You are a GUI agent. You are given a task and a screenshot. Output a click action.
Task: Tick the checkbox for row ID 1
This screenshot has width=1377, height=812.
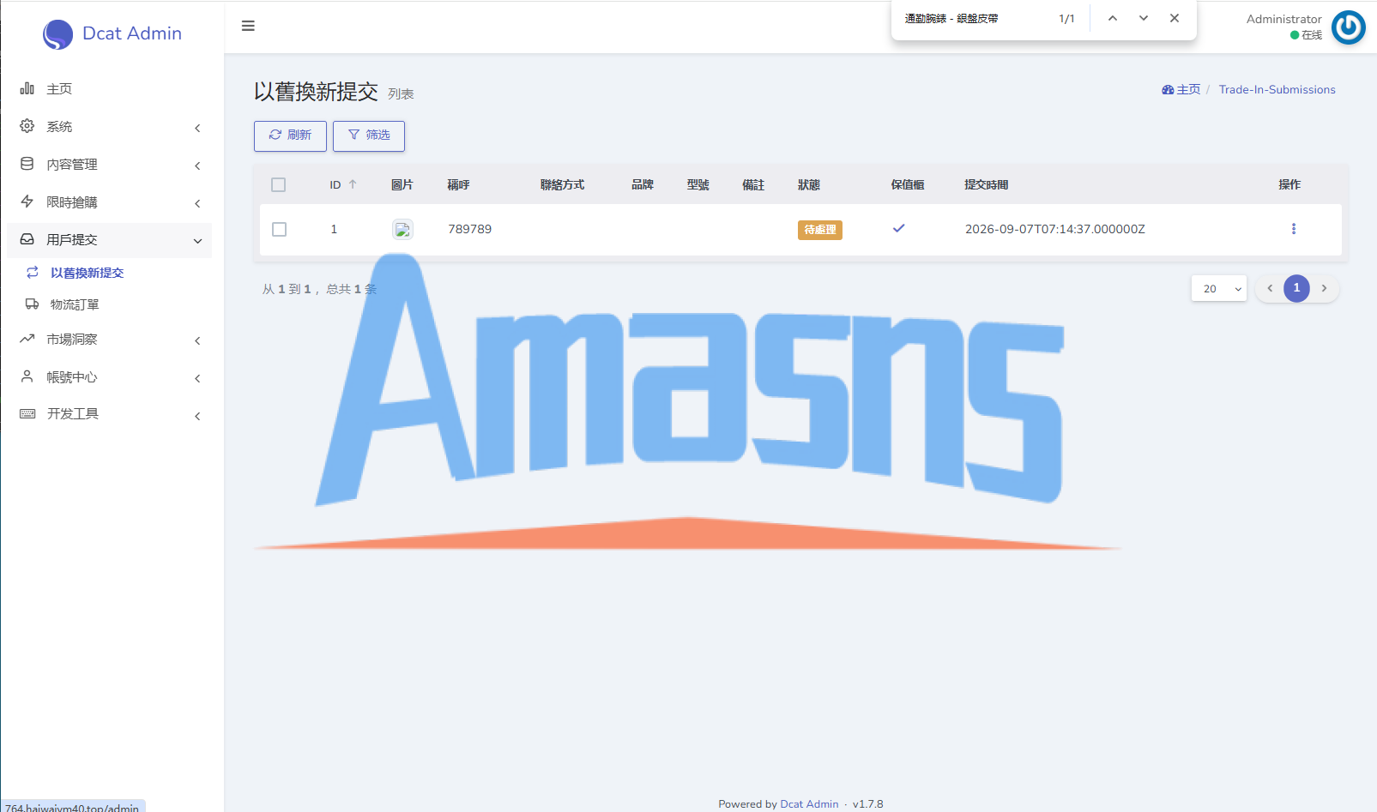coord(279,229)
